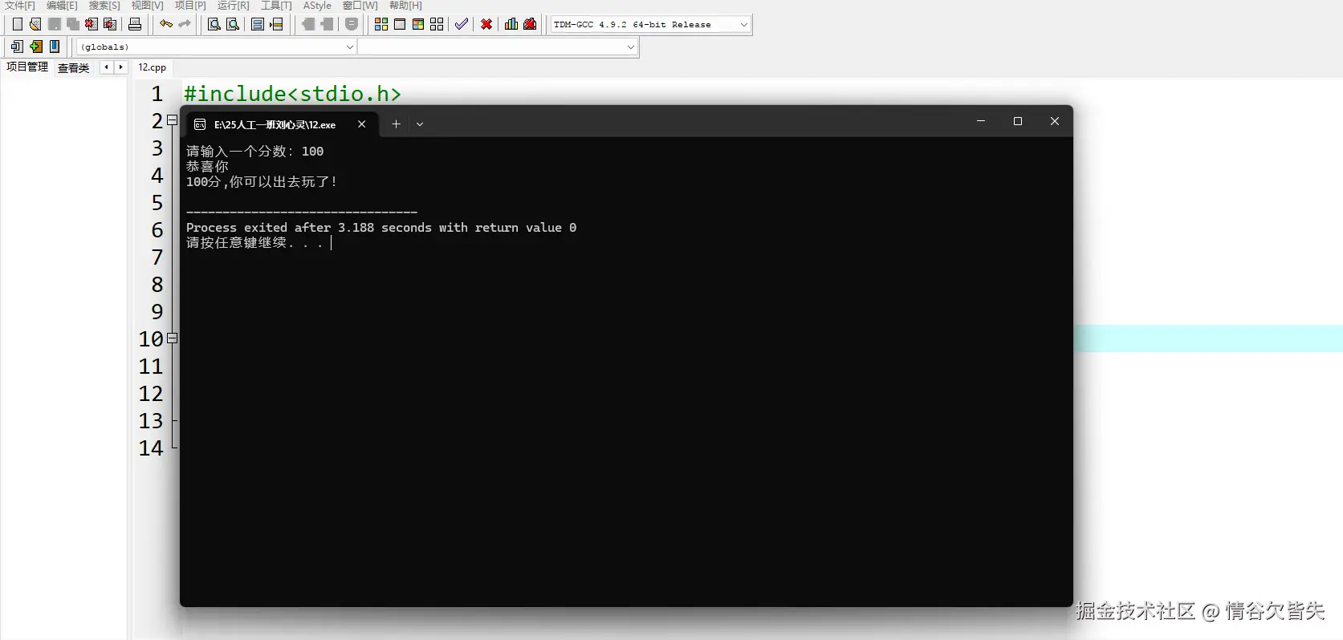Image resolution: width=1343 pixels, height=640 pixels.
Task: Click the Redo arrow icon
Action: 185,24
